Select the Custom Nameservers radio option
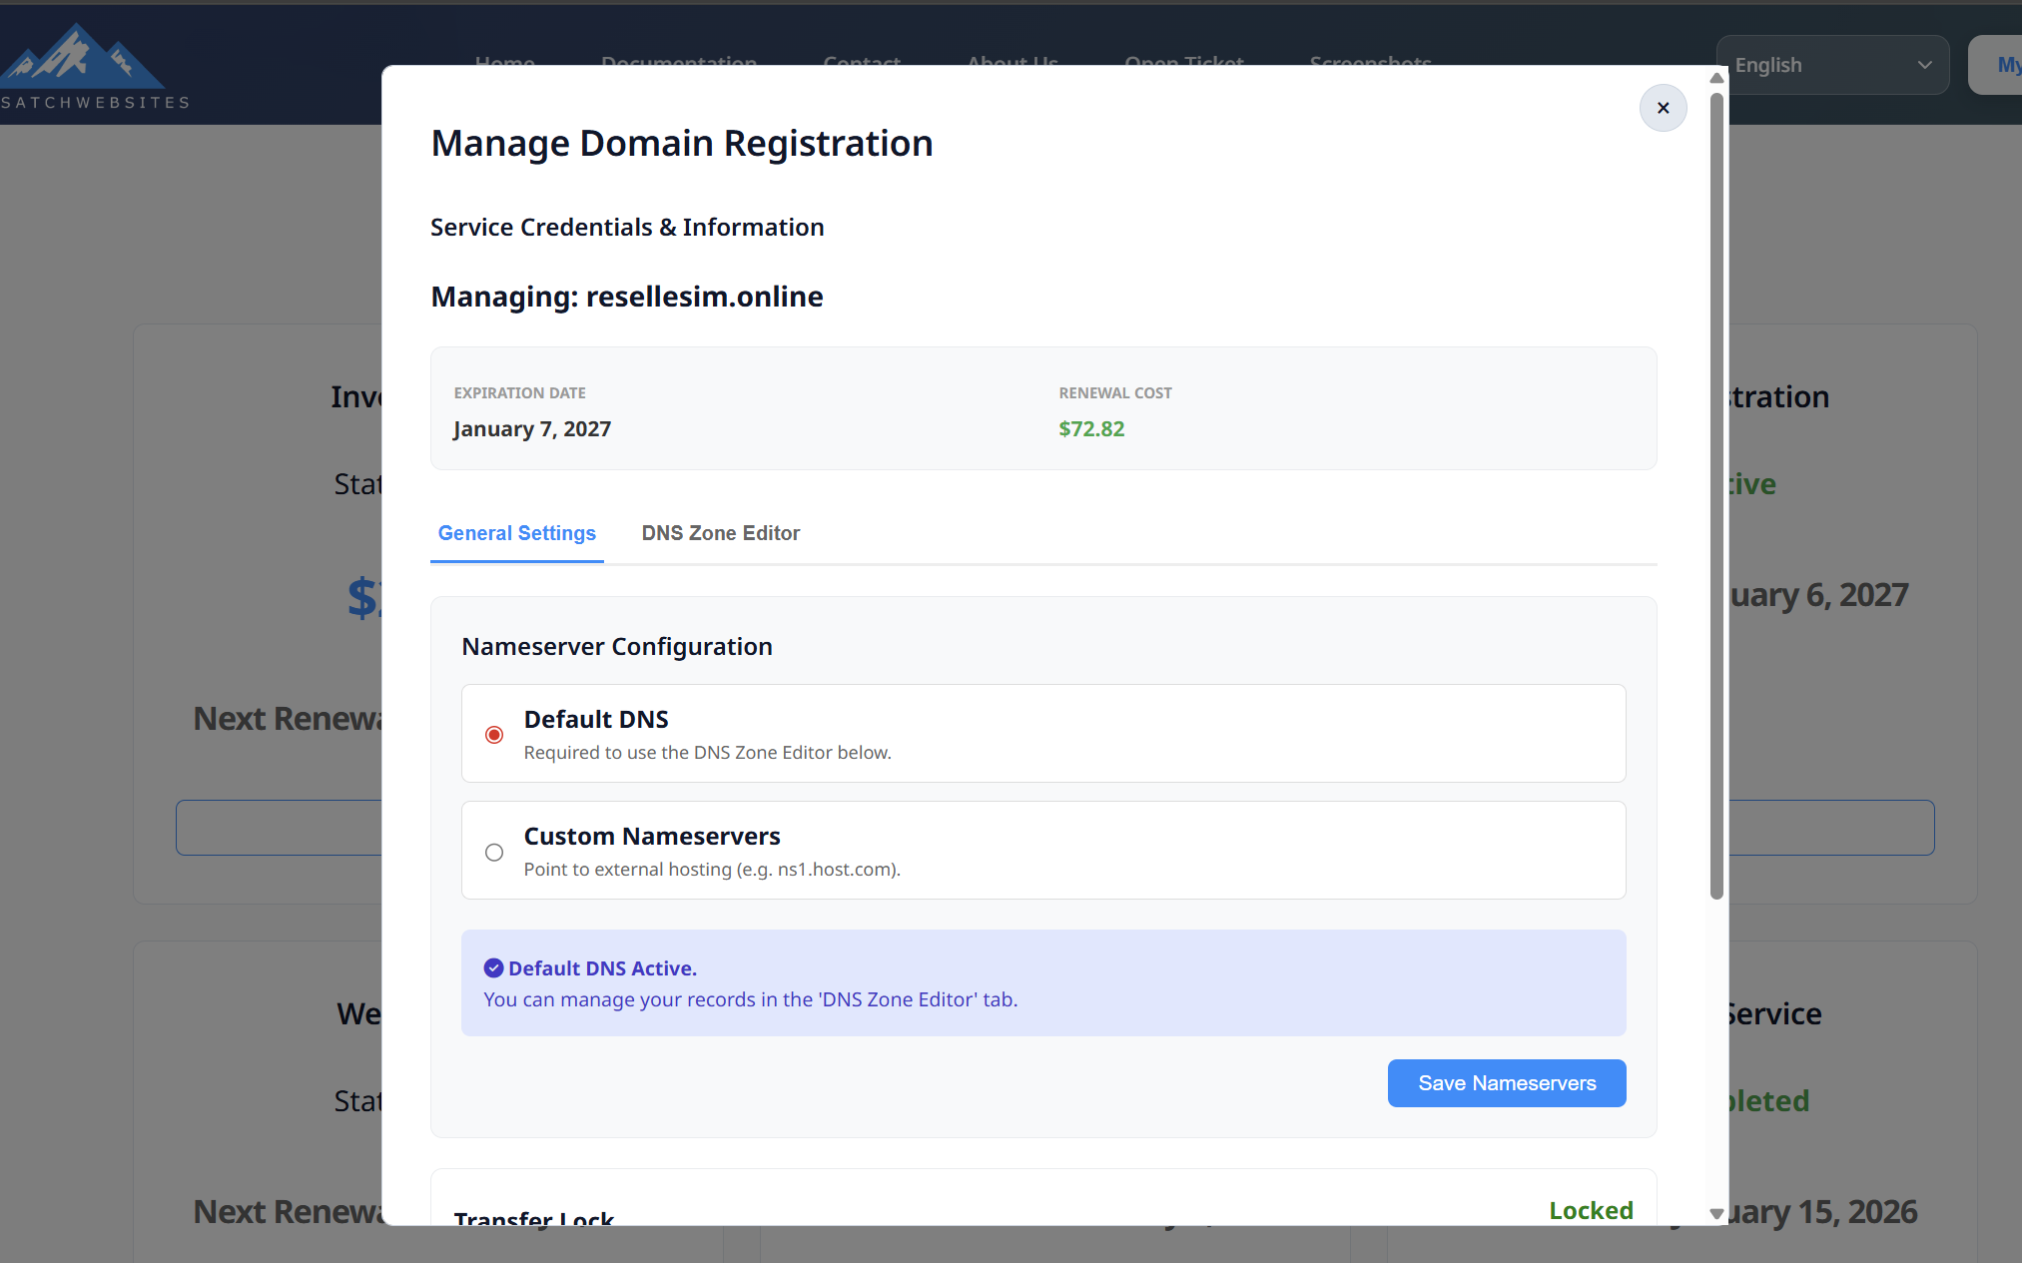Screen dimensions: 2022x1263 click(x=494, y=852)
